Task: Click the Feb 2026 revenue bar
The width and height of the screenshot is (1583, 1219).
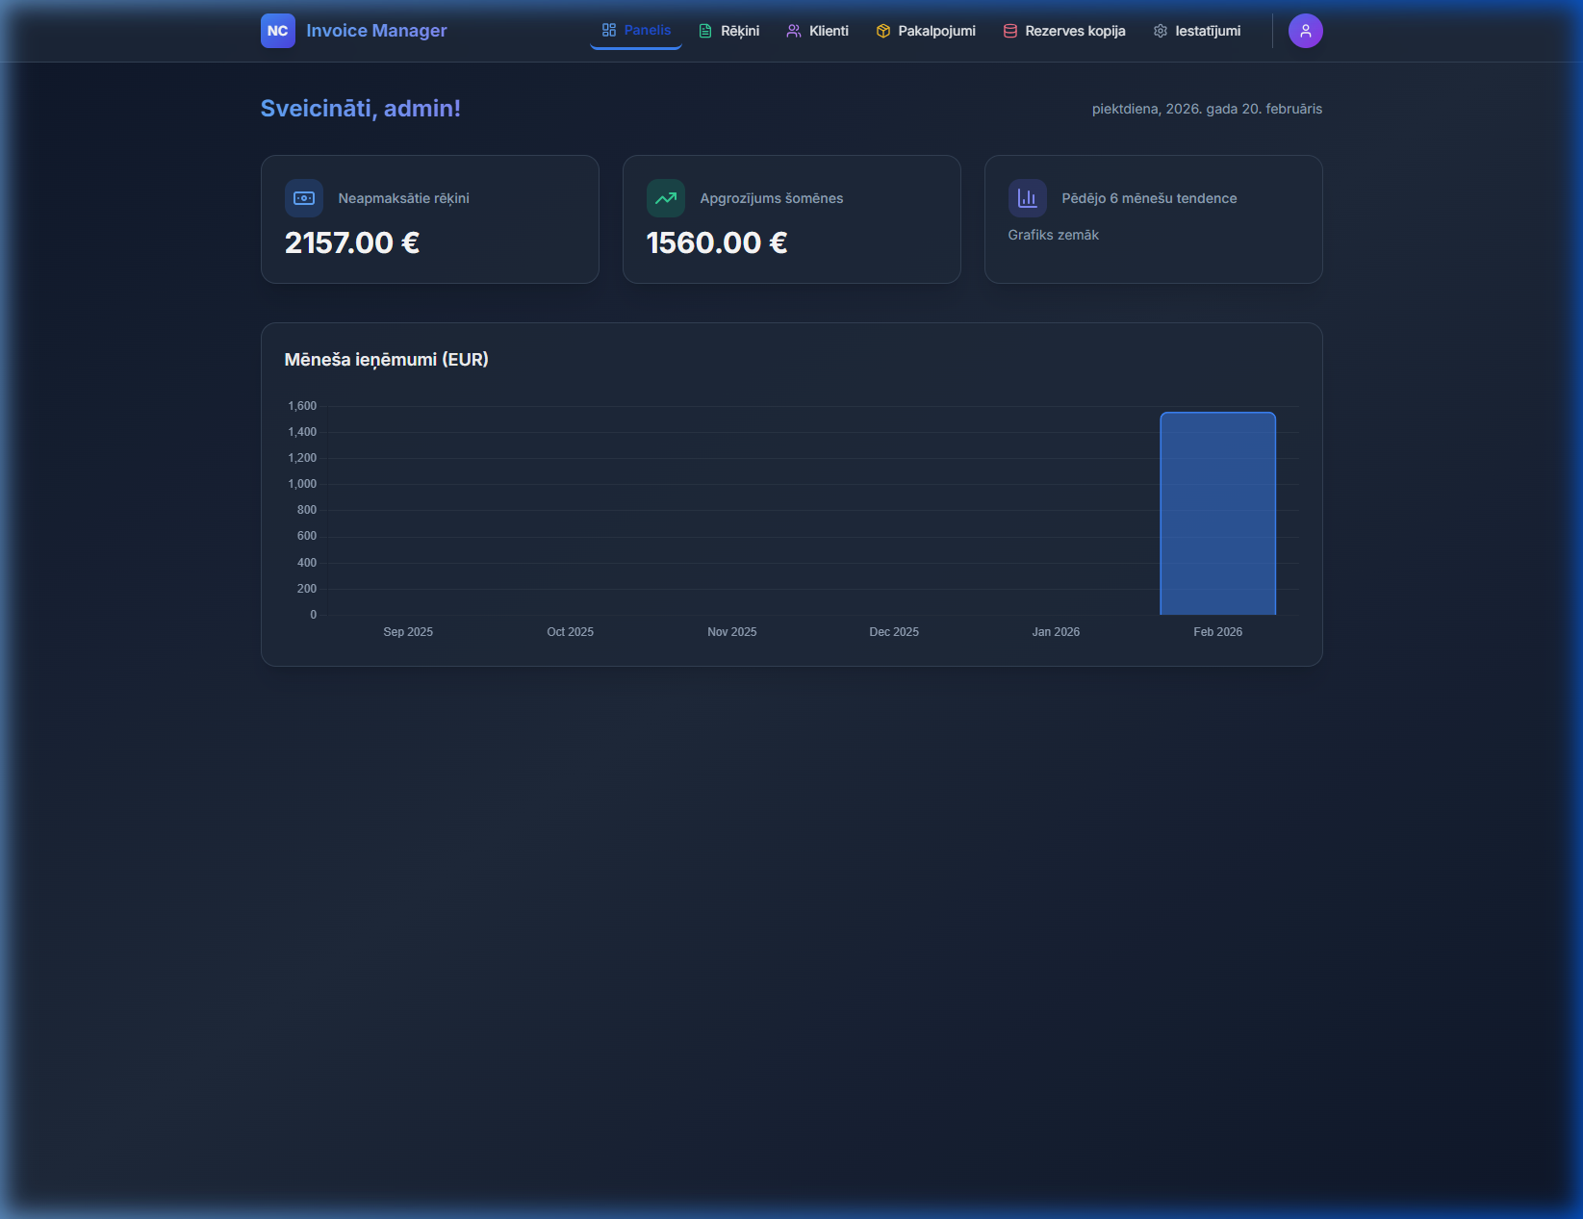Action: (1217, 513)
